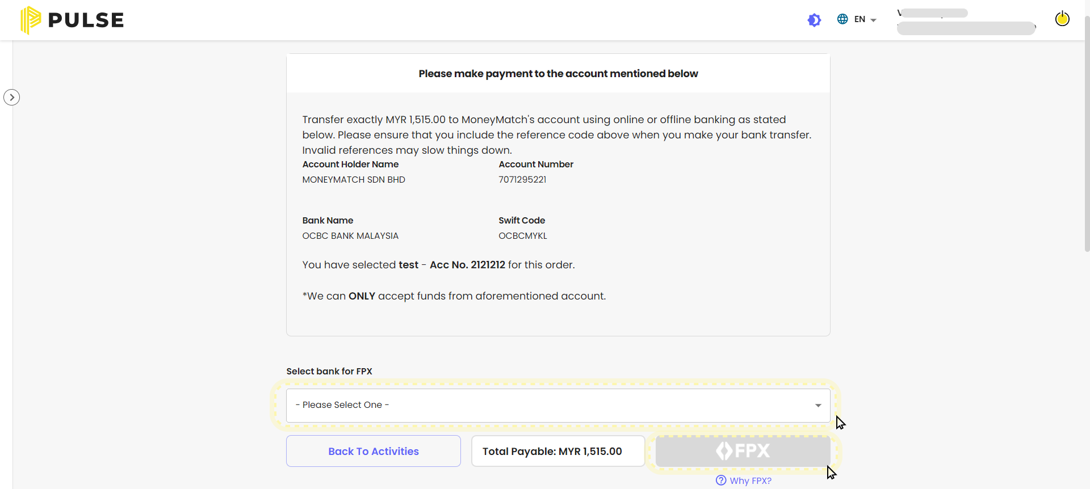1090x489 pixels.
Task: Click Back To Activities button
Action: (374, 451)
